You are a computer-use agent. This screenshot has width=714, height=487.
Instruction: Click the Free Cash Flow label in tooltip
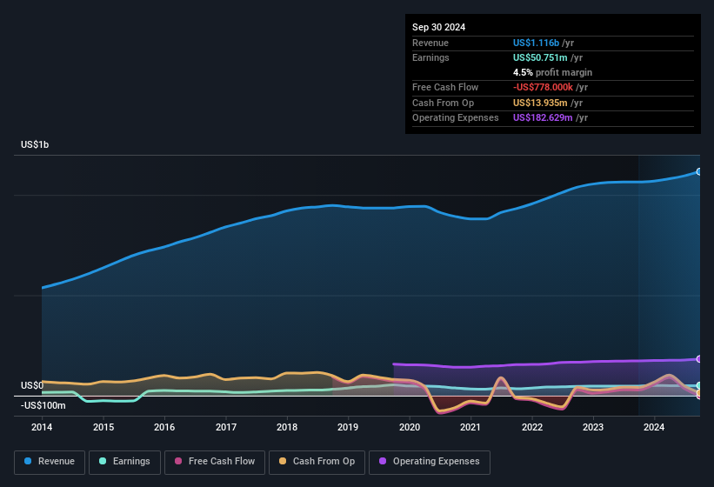pos(445,87)
